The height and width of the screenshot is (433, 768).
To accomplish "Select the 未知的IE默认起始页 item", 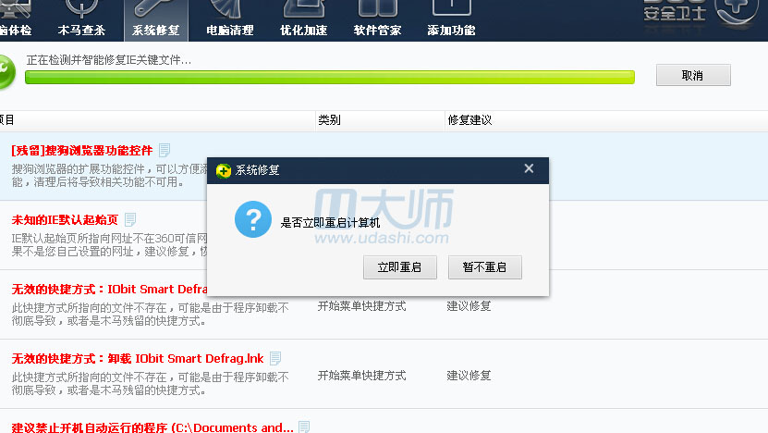I will (65, 219).
